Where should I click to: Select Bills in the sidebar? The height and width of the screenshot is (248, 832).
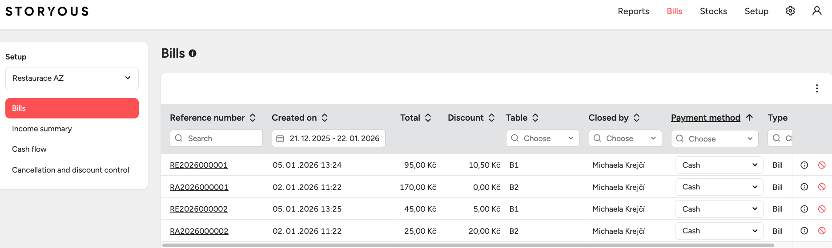[x=72, y=108]
